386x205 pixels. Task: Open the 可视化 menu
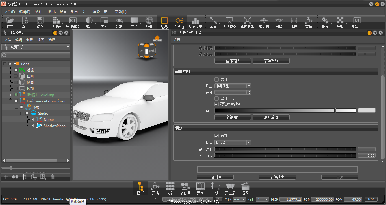tap(51, 12)
